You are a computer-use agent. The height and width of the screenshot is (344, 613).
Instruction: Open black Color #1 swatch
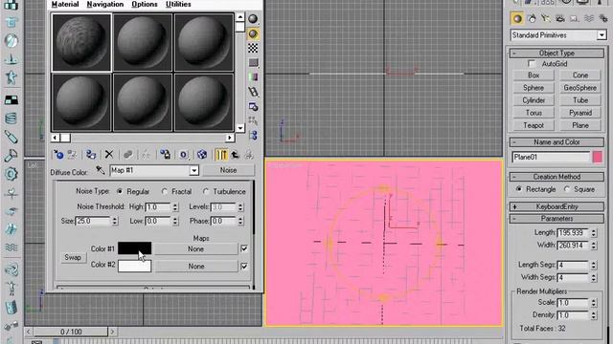[x=134, y=248]
